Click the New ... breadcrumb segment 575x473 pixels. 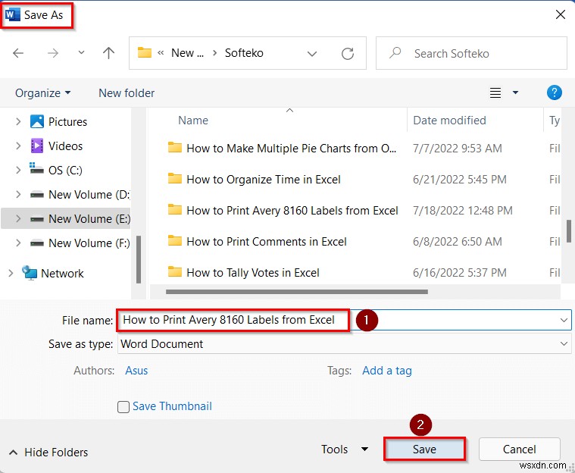click(x=187, y=53)
